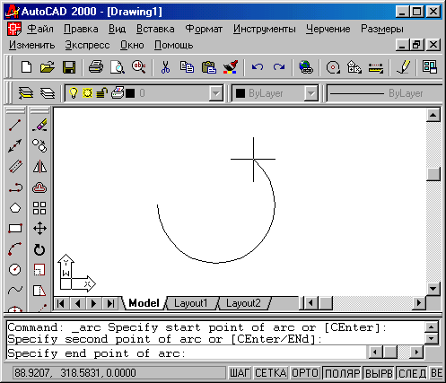Click the command line input field
Viewport: 446px width, 383px height.
tap(186, 353)
